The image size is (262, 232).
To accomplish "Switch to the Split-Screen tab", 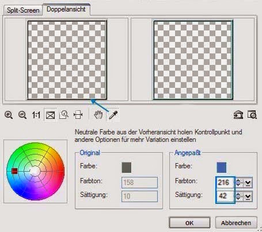I will (x=23, y=10).
